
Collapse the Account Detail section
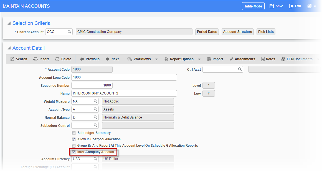[x=9, y=48]
